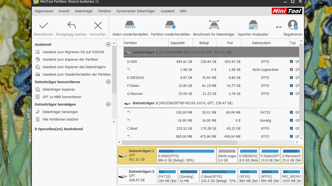Open the Speicher-Analysator tool
The width and height of the screenshot is (332, 186).
pyautogui.click(x=253, y=27)
